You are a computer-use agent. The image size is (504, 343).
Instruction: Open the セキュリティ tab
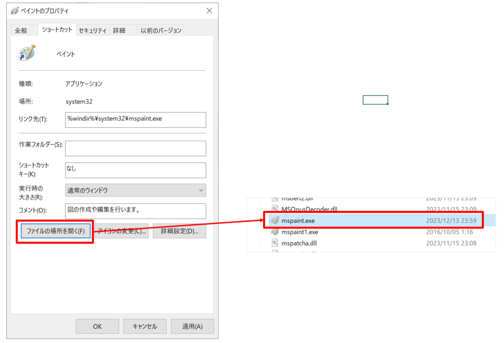[93, 30]
